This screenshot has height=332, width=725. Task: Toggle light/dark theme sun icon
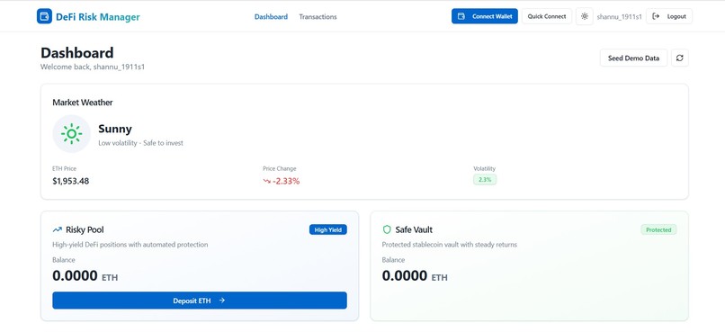pos(585,16)
